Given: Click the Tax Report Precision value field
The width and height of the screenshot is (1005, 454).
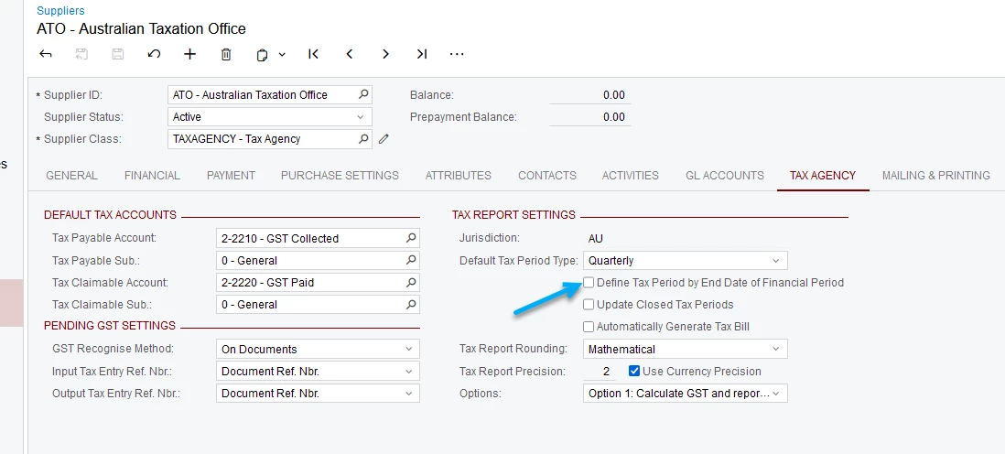Looking at the screenshot, I should (x=600, y=372).
